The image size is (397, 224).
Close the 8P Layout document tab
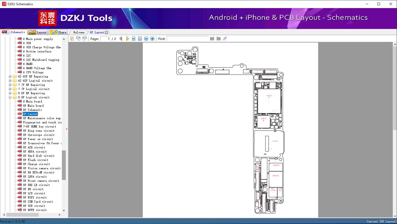106,32
